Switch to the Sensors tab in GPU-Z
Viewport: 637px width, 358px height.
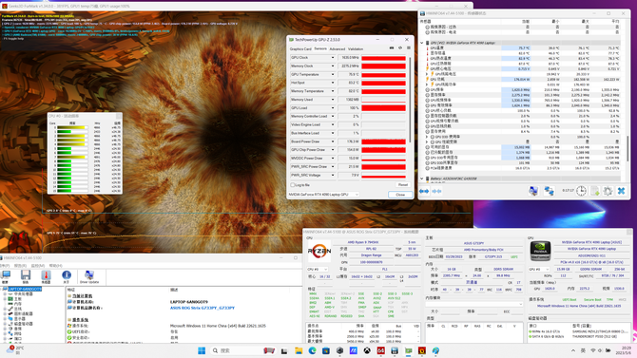(320, 48)
